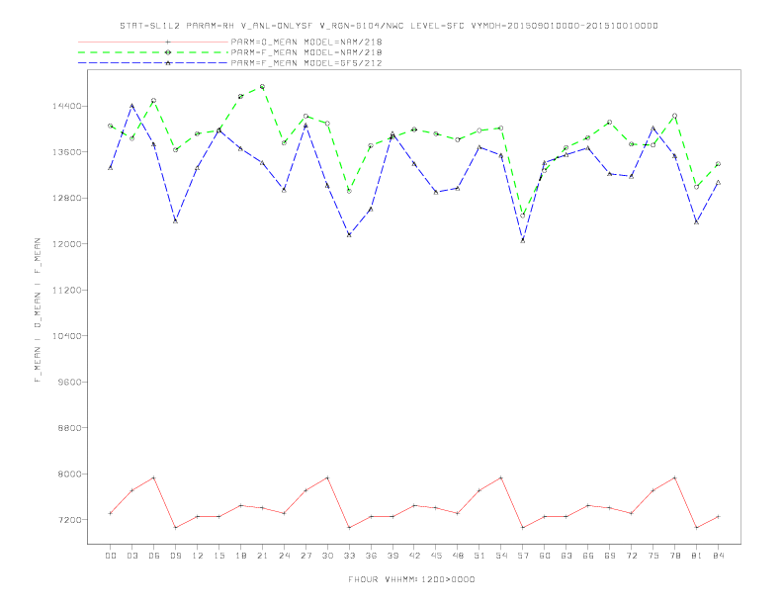The width and height of the screenshot is (783, 605).
Task: Click y-axis tick label 14400
Action: [66, 107]
